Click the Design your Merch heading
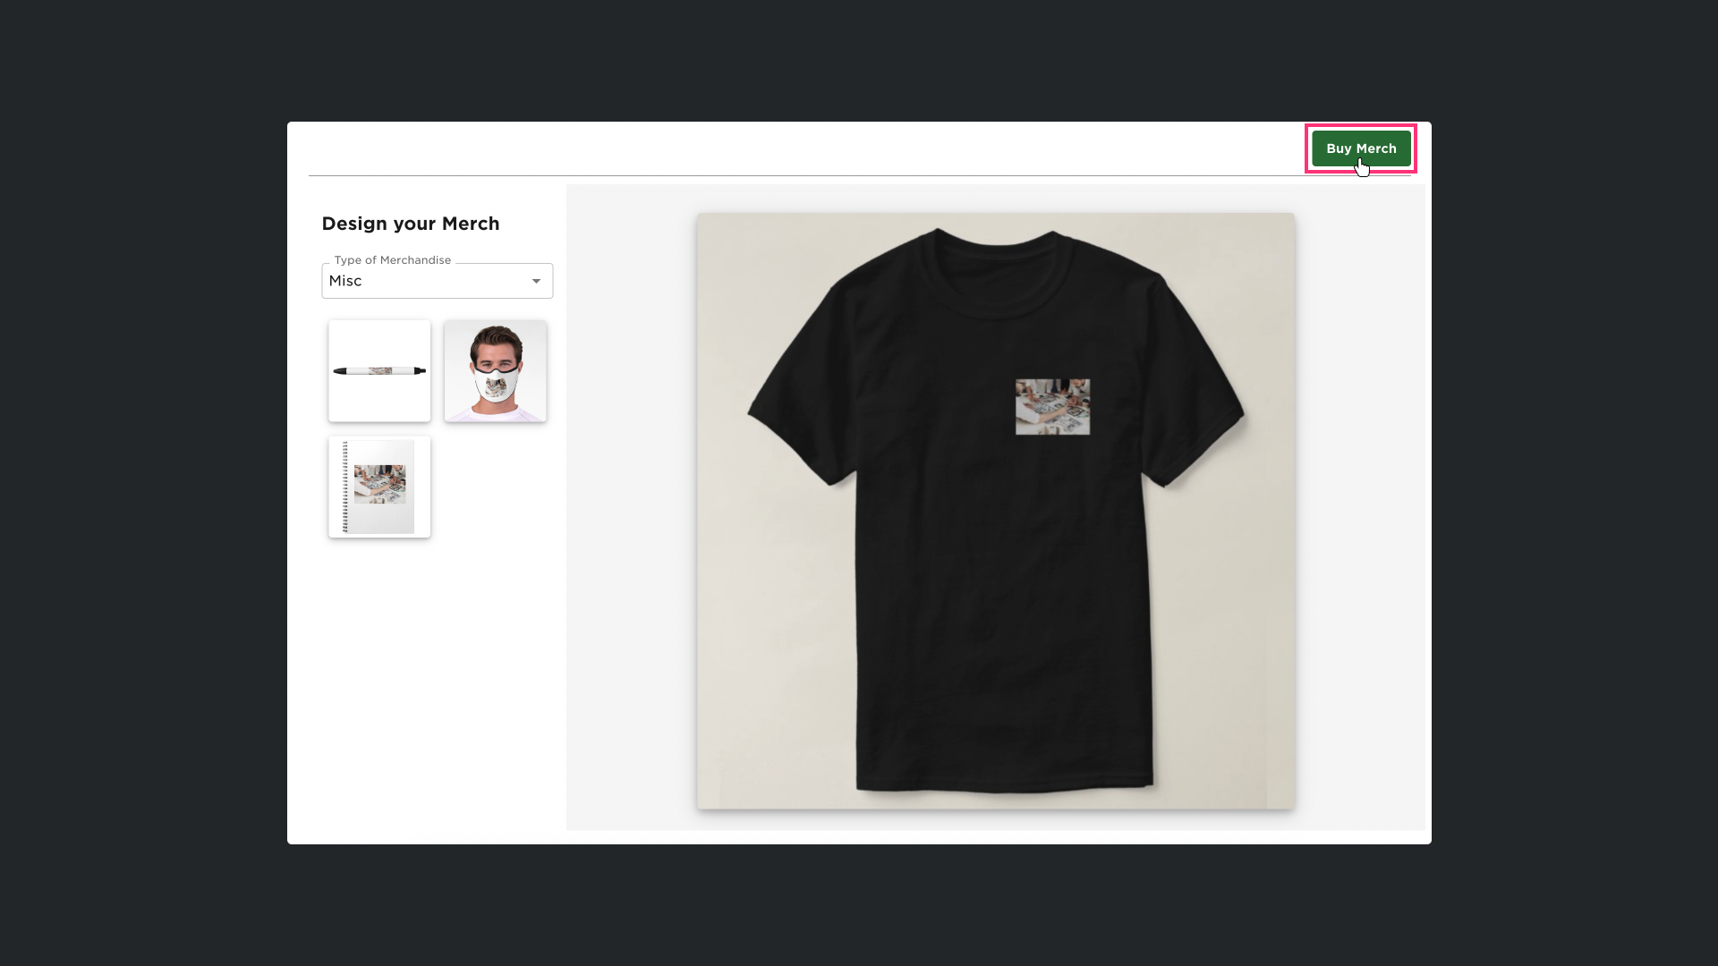The height and width of the screenshot is (966, 1718). 411,224
